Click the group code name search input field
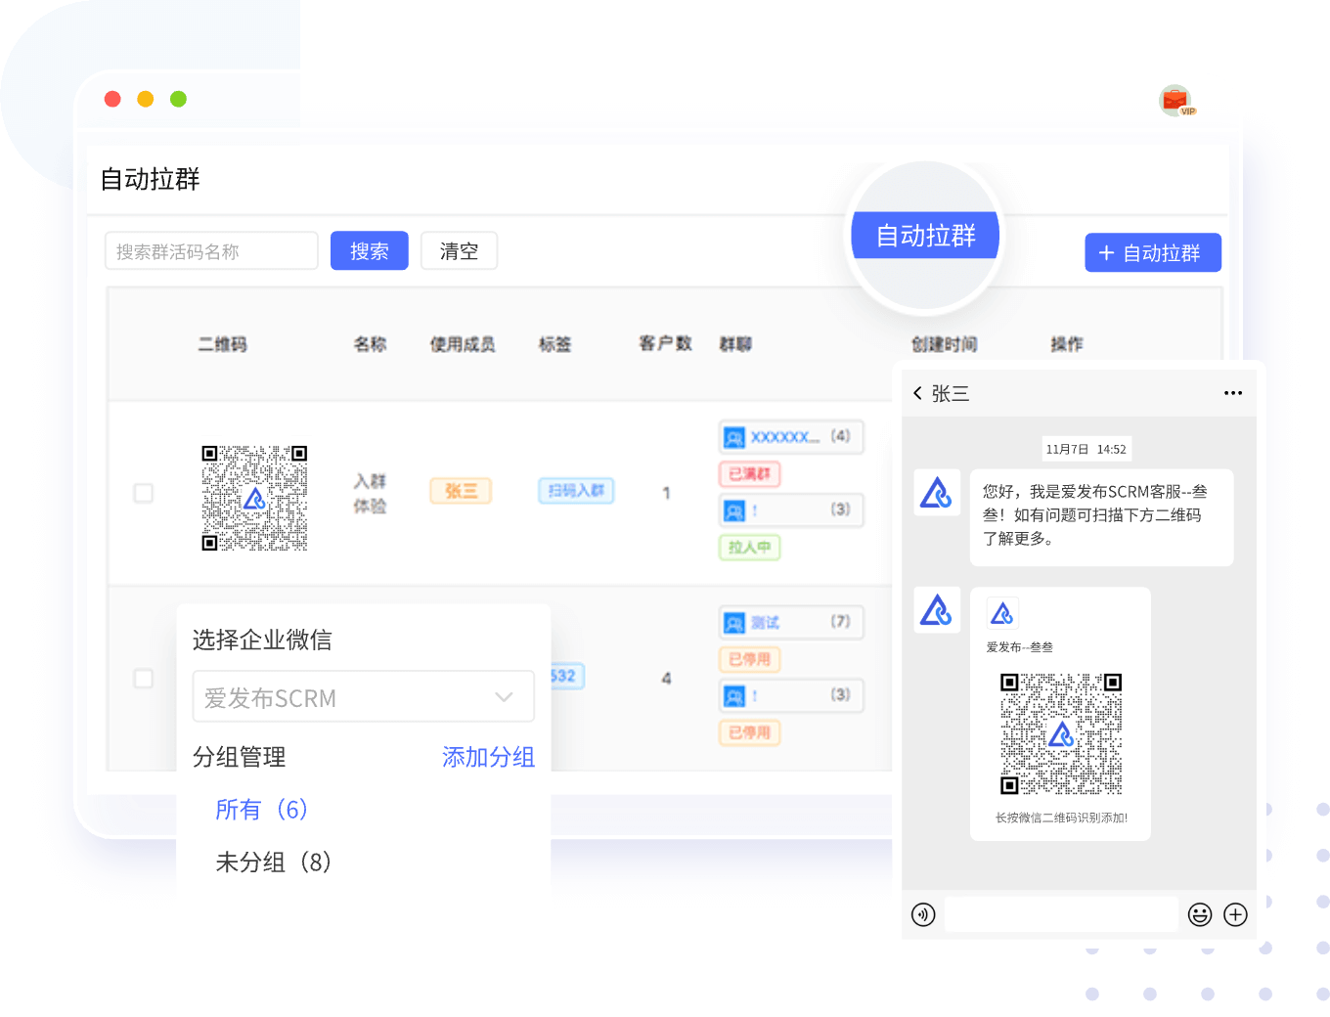 click(211, 250)
